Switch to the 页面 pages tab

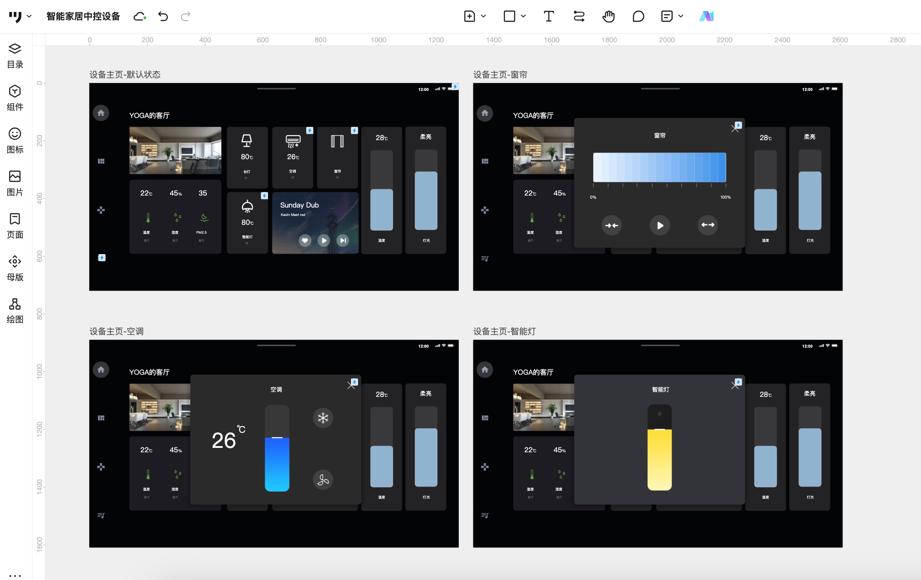15,225
